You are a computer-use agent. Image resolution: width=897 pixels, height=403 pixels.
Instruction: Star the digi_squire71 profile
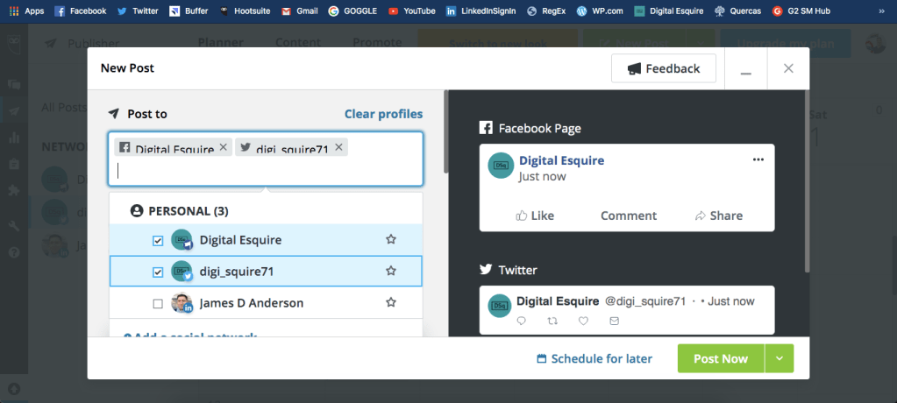(x=391, y=272)
